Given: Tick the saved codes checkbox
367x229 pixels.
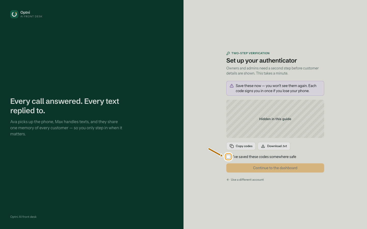Looking at the screenshot, I should click(228, 157).
